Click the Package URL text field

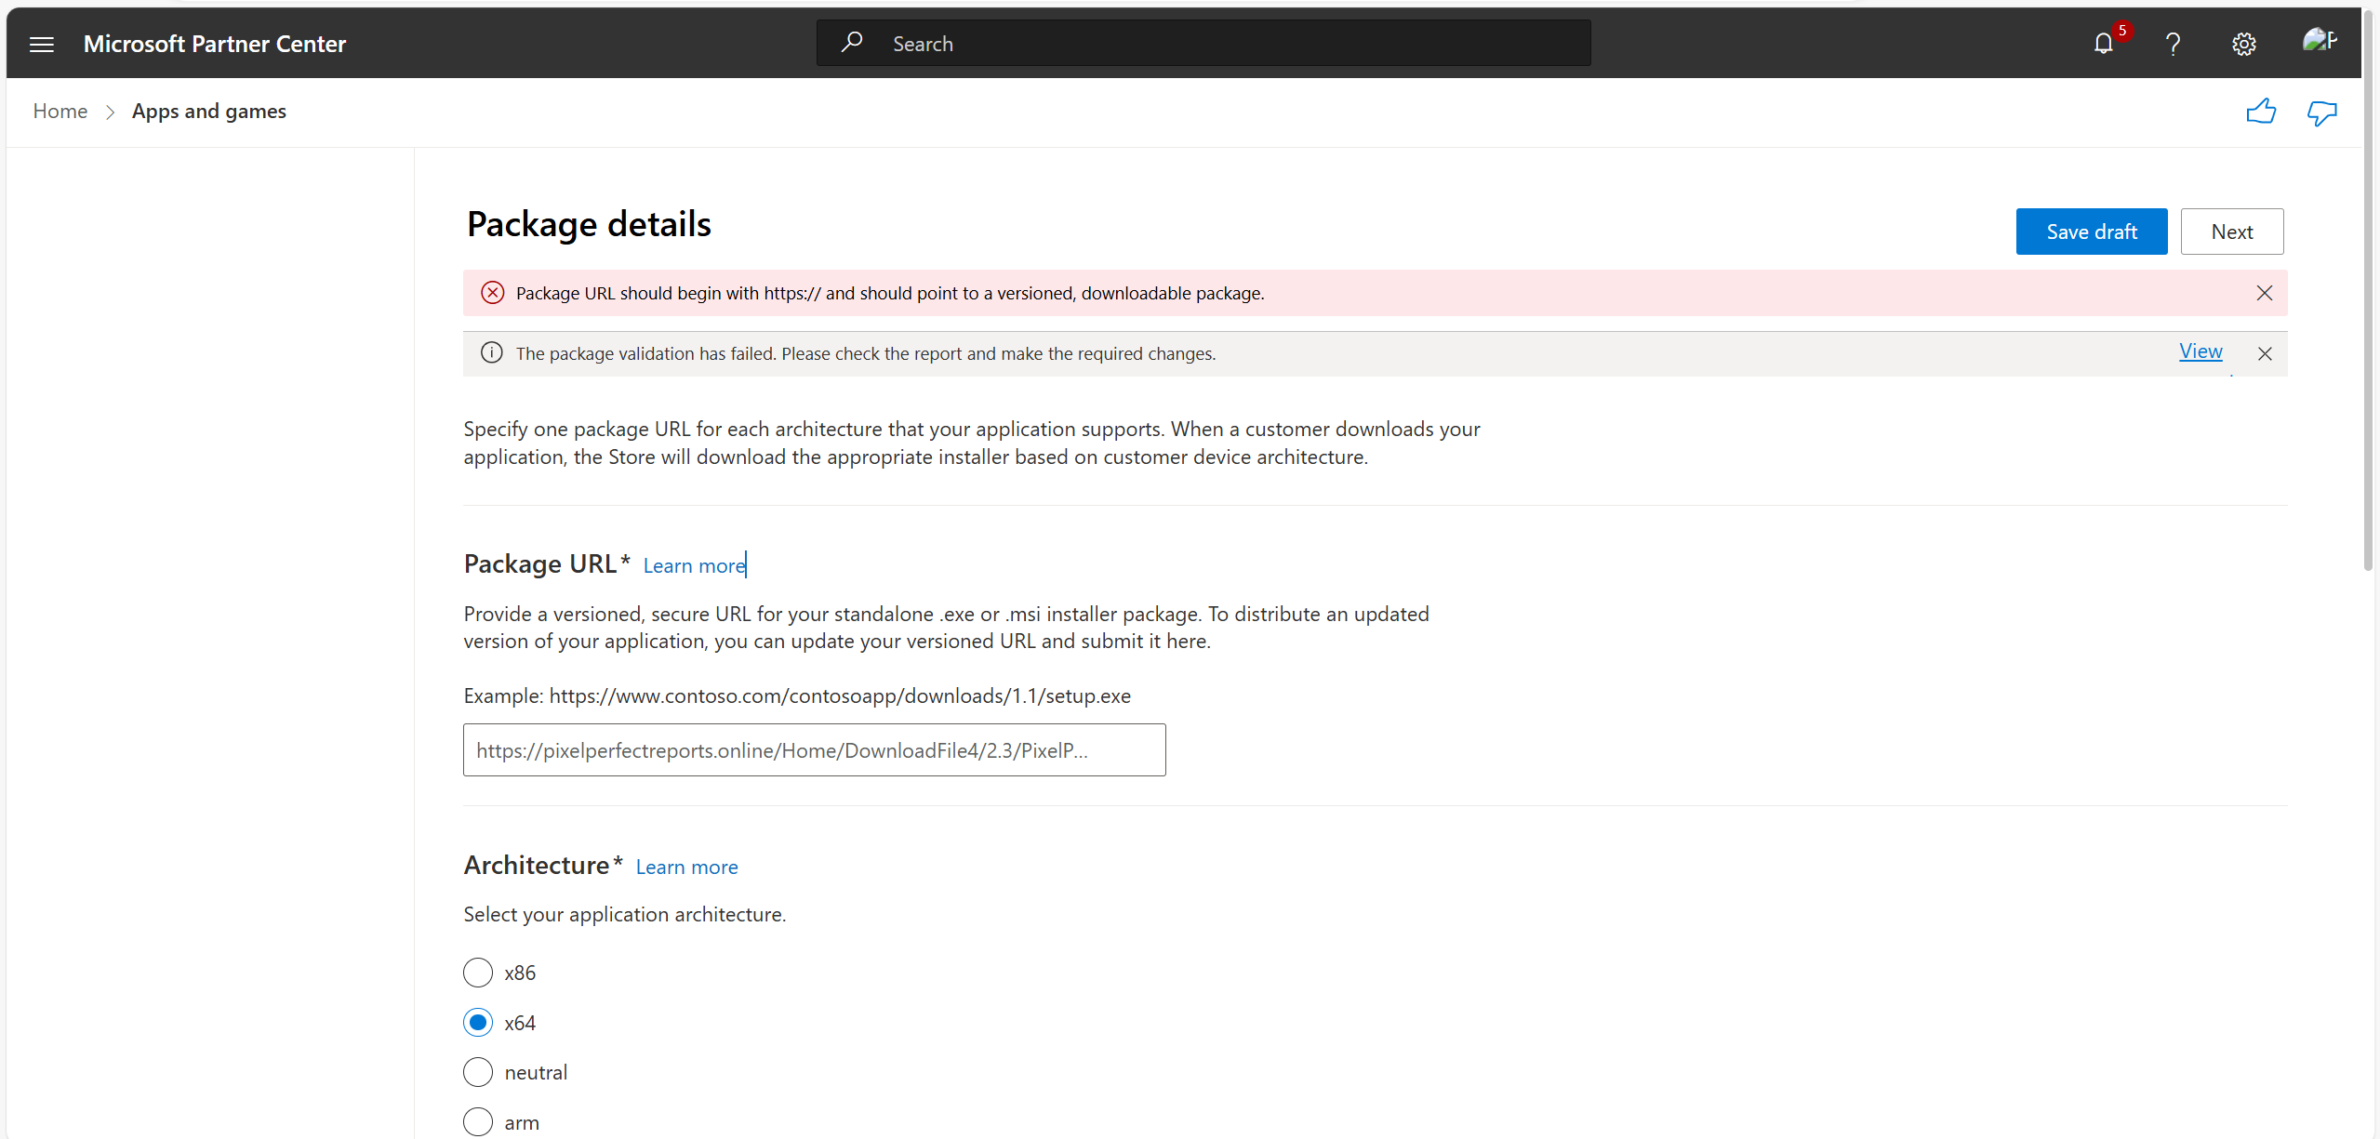point(815,750)
